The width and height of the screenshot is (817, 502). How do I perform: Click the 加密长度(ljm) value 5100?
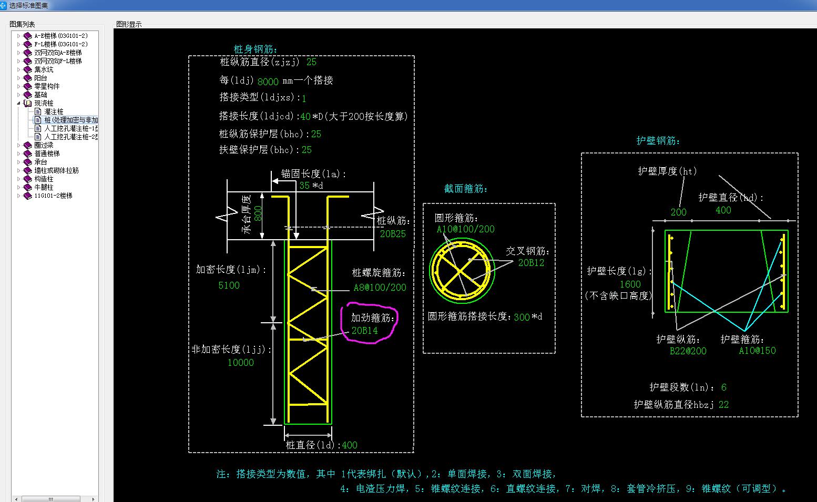click(x=229, y=285)
